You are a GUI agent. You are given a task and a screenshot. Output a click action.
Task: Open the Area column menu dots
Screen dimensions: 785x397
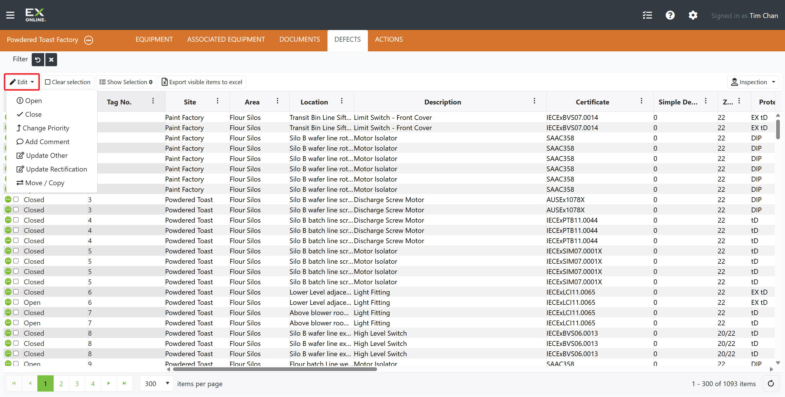click(277, 101)
